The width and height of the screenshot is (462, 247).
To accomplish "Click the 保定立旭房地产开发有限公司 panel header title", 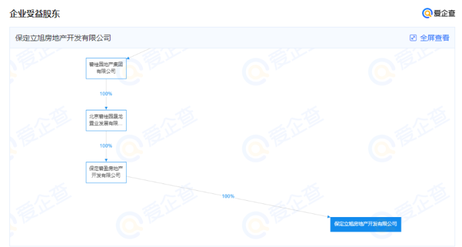I will pos(63,38).
